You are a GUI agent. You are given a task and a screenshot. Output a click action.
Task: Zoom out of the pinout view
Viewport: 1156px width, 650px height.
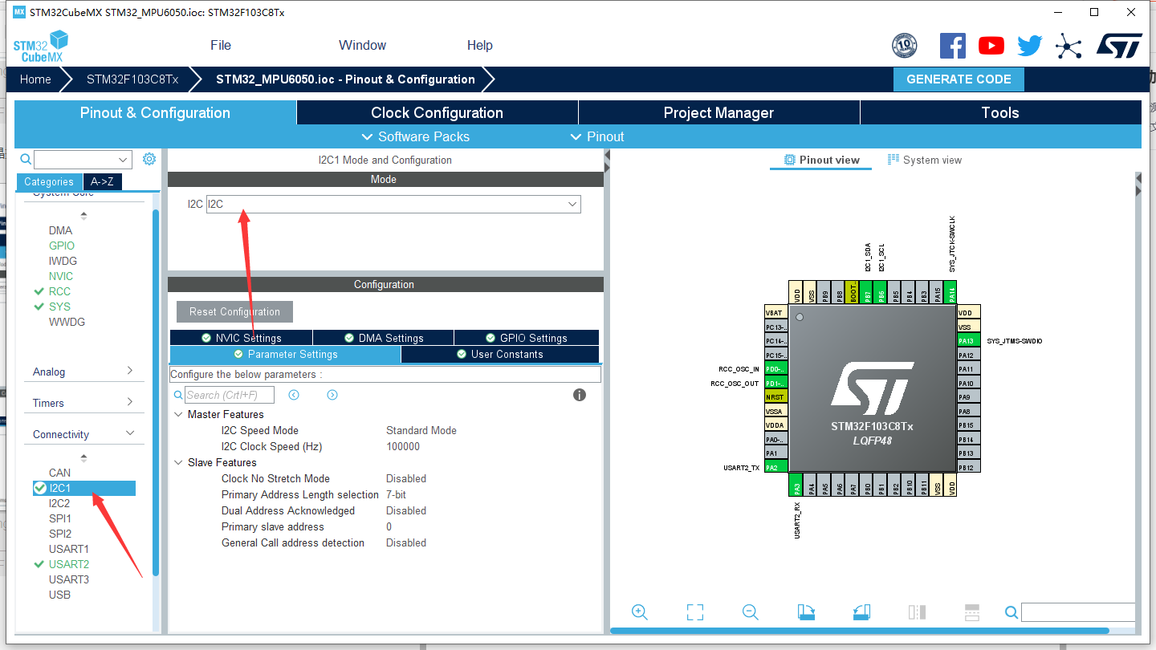point(751,612)
